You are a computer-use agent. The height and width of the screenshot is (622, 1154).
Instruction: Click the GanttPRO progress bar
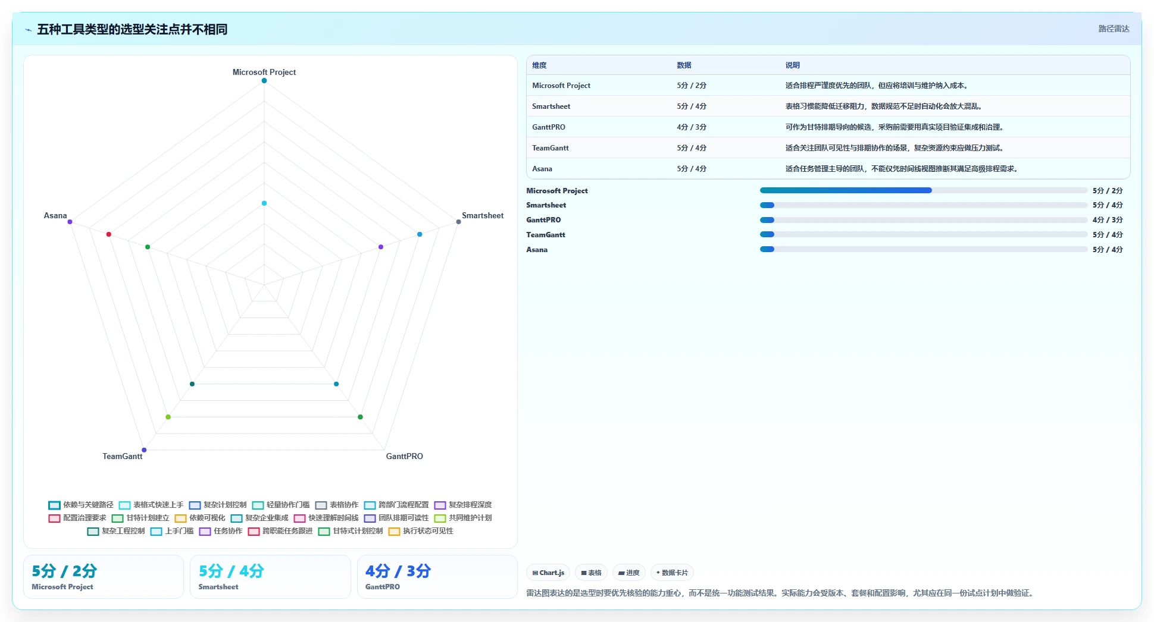[924, 220]
